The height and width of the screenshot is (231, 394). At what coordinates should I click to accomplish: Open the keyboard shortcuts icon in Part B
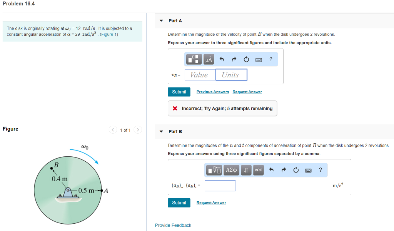click(308, 170)
